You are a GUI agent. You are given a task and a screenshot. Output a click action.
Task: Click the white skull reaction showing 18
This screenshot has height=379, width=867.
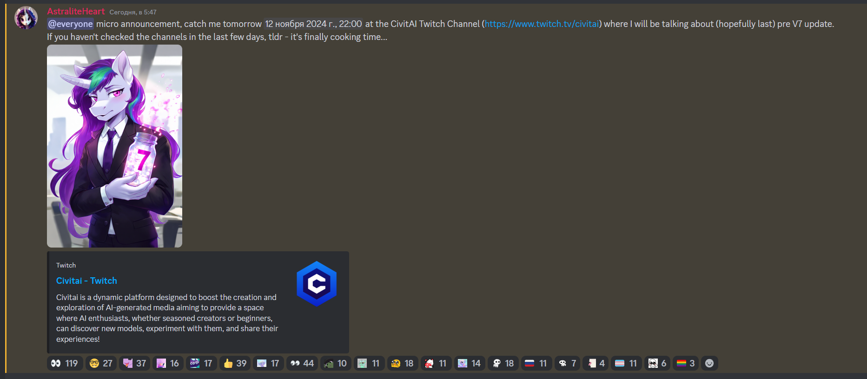tap(503, 363)
